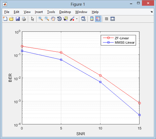The image size is (156, 139).
Task: Click the y-axis tick label 10^-2
Action: (x=17, y=79)
